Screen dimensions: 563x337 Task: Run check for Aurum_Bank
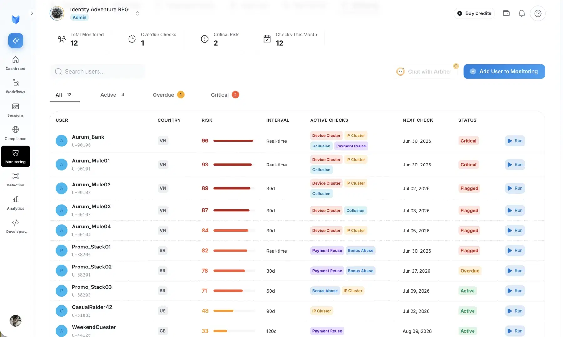515,141
